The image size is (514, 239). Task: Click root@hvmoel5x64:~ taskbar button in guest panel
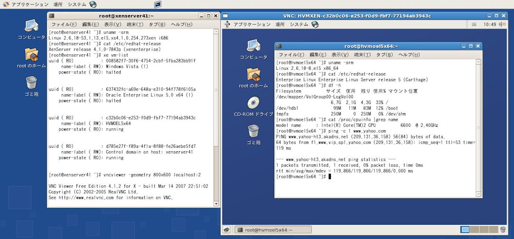coord(273,230)
